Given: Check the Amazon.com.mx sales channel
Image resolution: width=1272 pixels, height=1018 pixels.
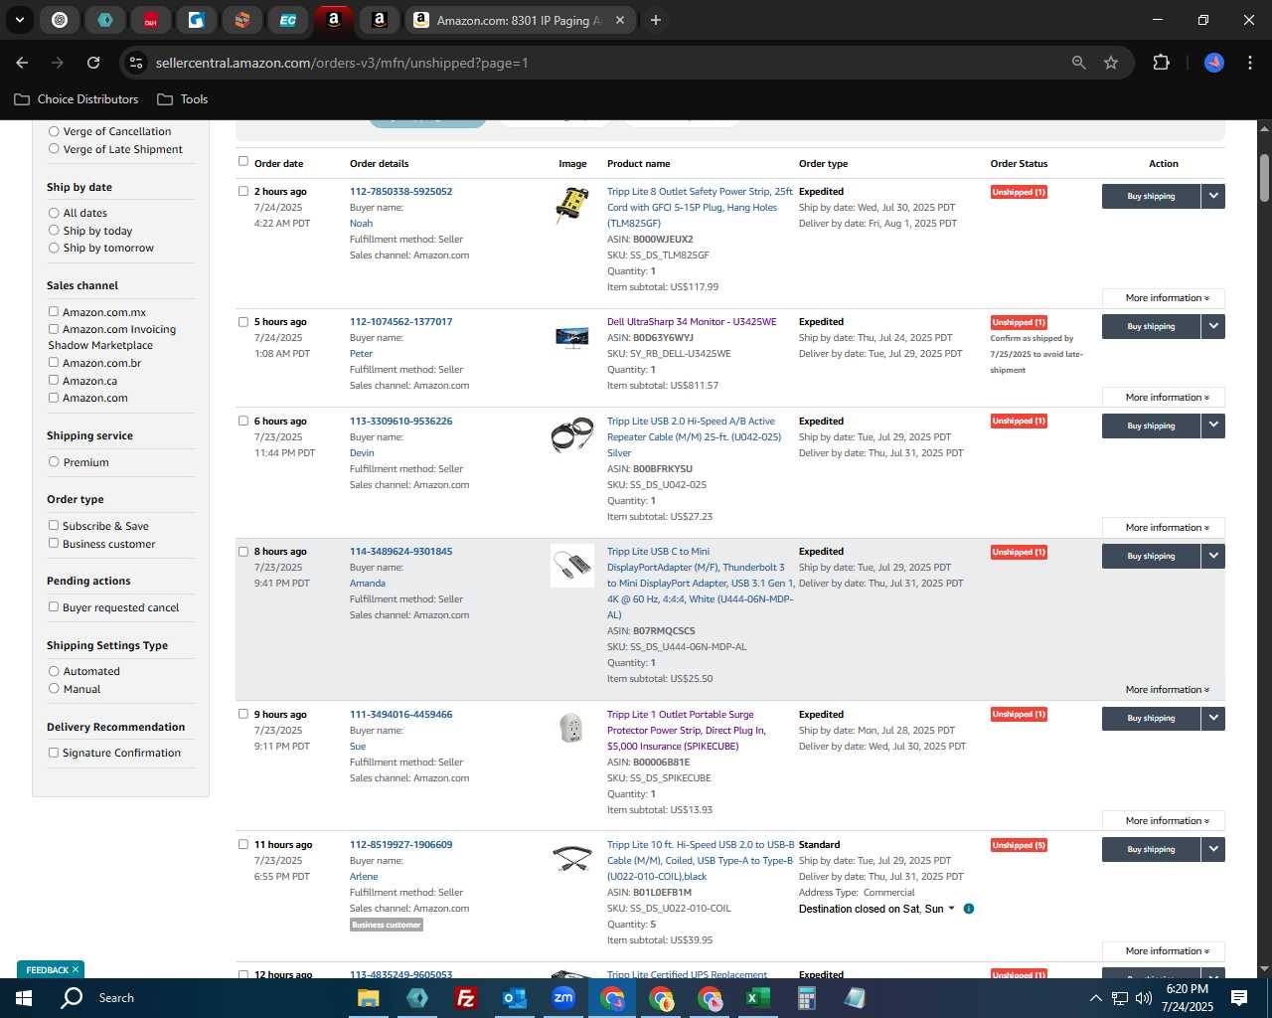Looking at the screenshot, I should coord(54,312).
